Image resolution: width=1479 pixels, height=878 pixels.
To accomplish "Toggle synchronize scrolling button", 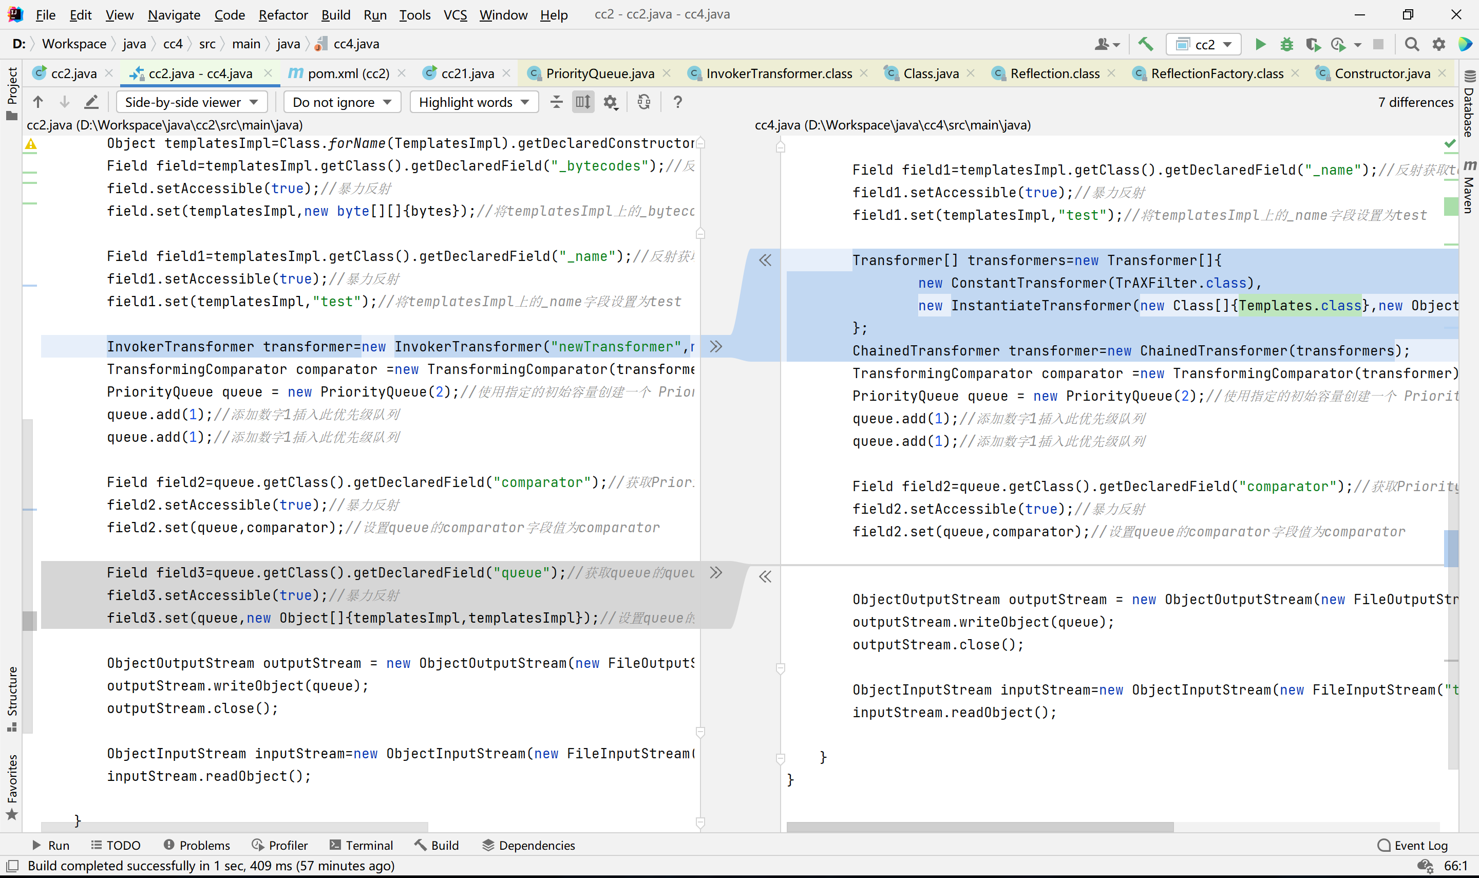I will click(x=583, y=102).
